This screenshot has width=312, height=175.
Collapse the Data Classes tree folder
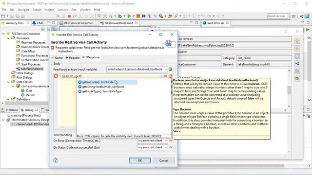(x=8, y=82)
